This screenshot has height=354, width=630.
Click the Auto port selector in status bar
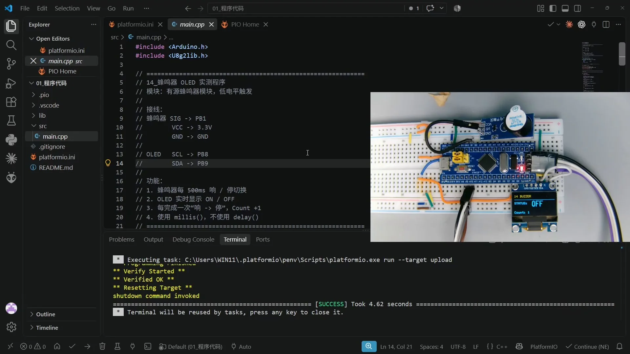pyautogui.click(x=241, y=346)
